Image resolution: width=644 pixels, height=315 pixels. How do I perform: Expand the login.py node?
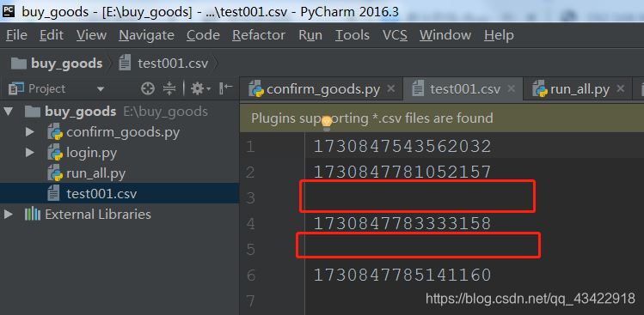[29, 153]
